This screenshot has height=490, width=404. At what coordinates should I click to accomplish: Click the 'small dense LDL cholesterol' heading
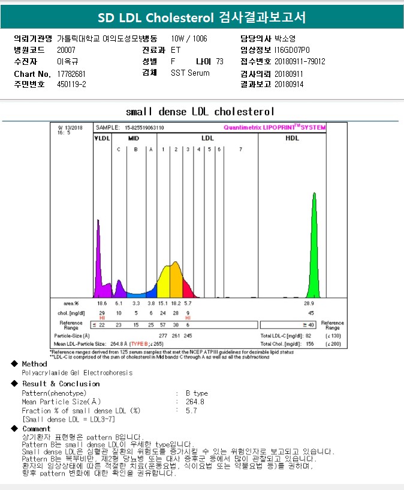pyautogui.click(x=200, y=112)
